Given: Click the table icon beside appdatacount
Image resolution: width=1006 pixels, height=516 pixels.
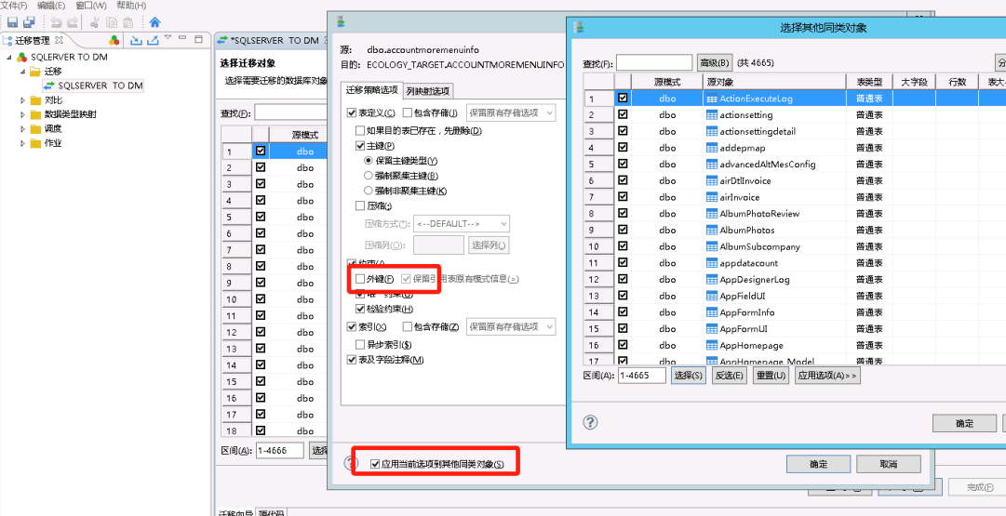Looking at the screenshot, I should (711, 263).
